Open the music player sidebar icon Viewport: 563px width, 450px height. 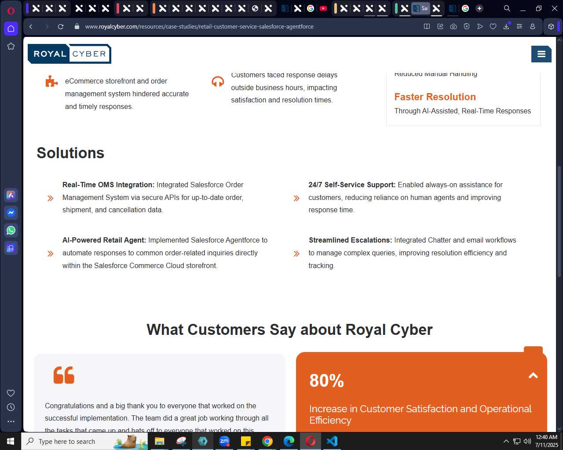point(11,248)
